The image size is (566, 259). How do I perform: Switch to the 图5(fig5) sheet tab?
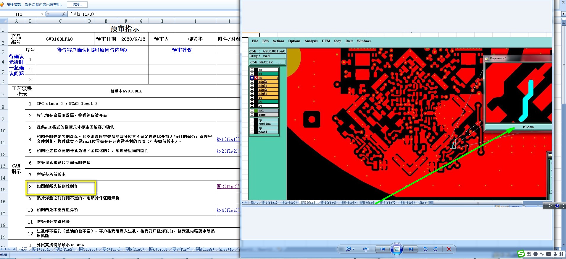[x=135, y=250]
